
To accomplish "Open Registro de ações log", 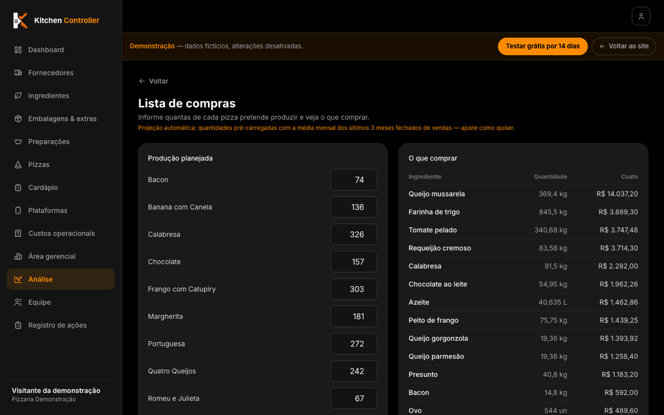I will 61,325.
